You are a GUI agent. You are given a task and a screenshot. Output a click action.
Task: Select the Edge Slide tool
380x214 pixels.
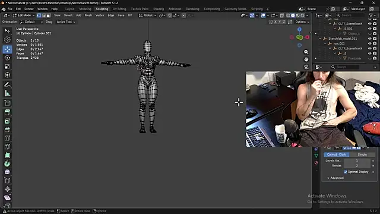(7, 181)
